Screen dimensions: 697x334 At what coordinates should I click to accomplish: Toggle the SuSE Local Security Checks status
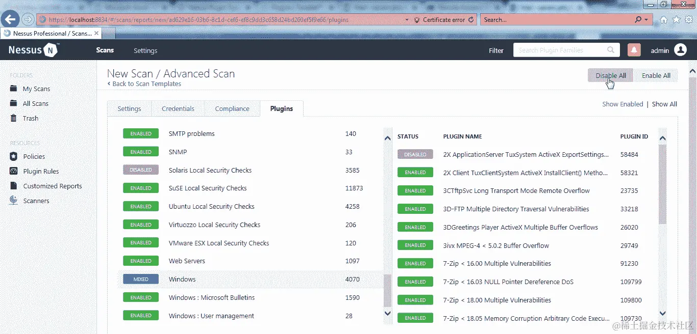pyautogui.click(x=141, y=188)
